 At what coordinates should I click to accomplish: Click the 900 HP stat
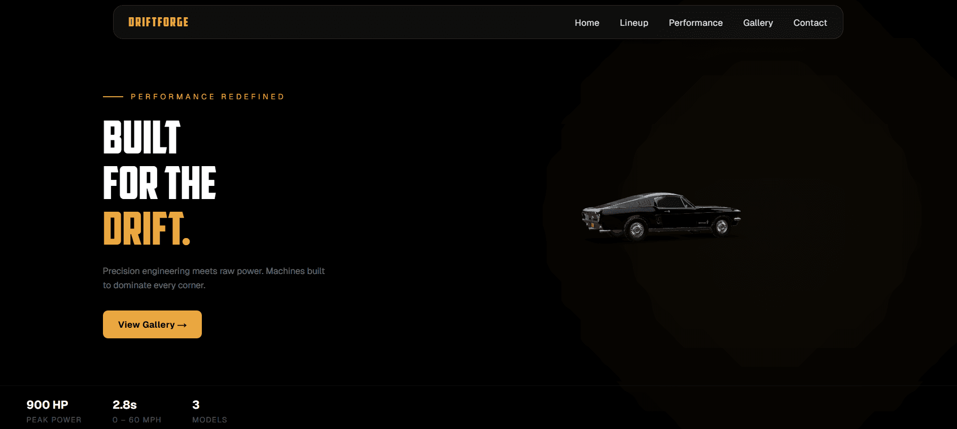47,405
